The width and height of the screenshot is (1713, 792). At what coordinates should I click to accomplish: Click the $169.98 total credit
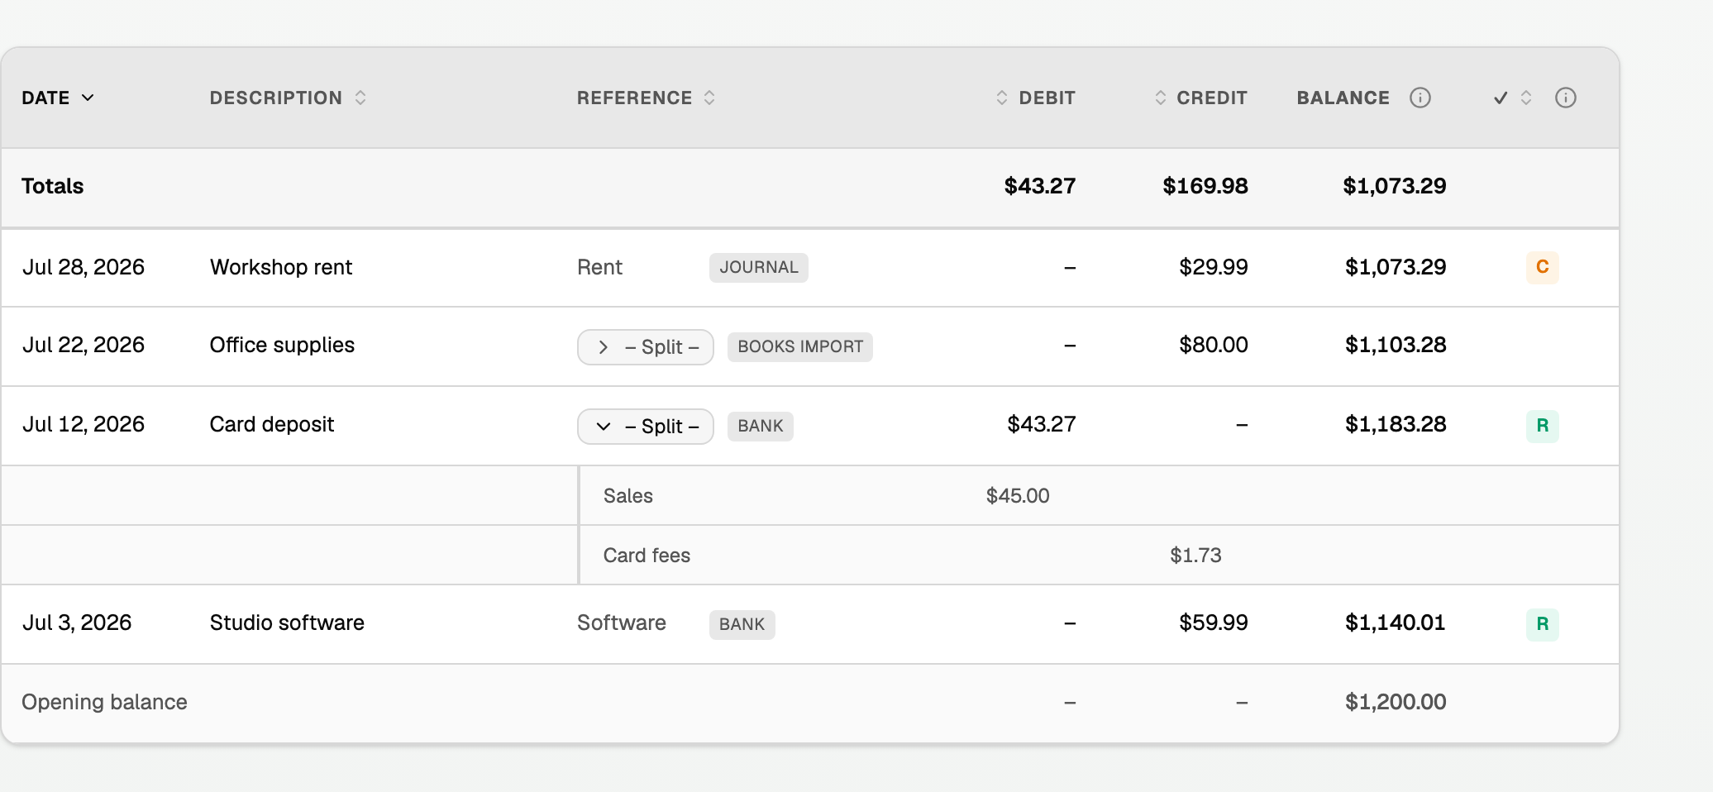pos(1205,186)
